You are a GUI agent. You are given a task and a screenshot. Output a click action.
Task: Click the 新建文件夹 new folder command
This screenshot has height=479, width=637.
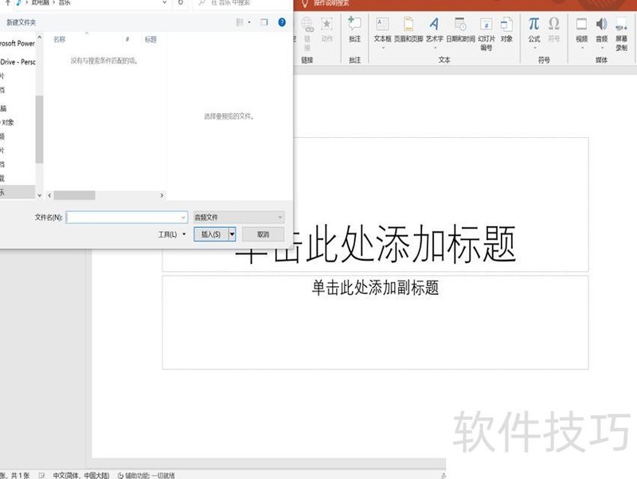coord(21,22)
